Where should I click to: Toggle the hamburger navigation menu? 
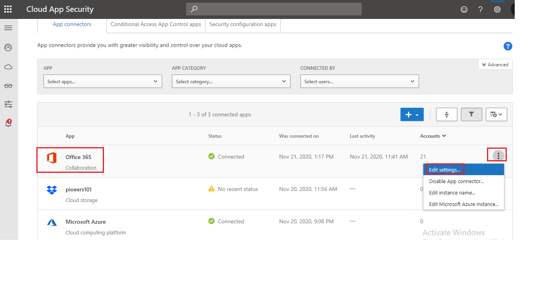point(8,28)
